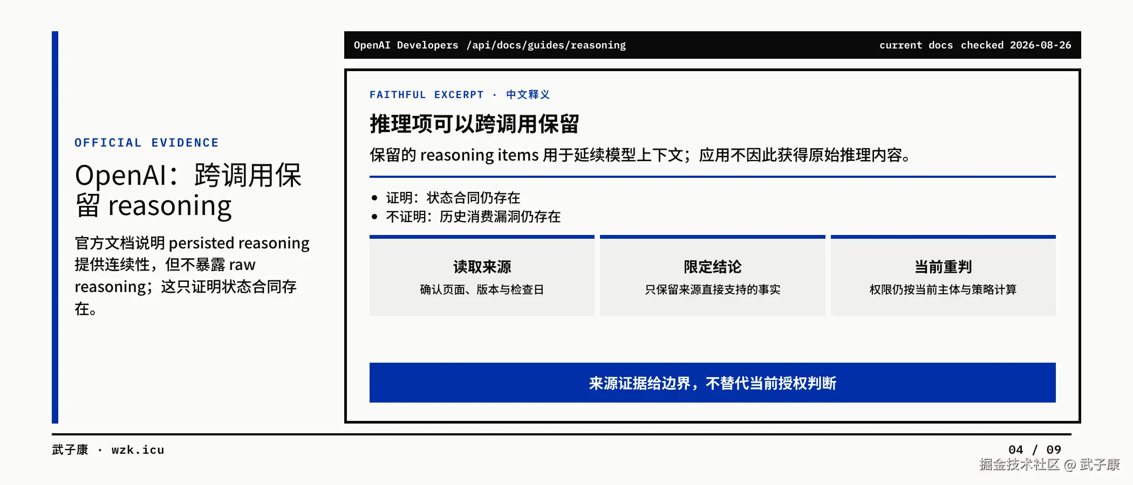Click the footer text '武子康 · wzk.icu'
The image size is (1133, 485).
pyautogui.click(x=108, y=450)
